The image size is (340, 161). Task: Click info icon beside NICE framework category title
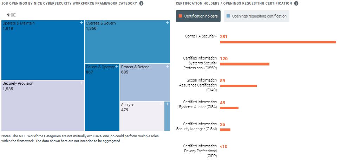(141, 3)
